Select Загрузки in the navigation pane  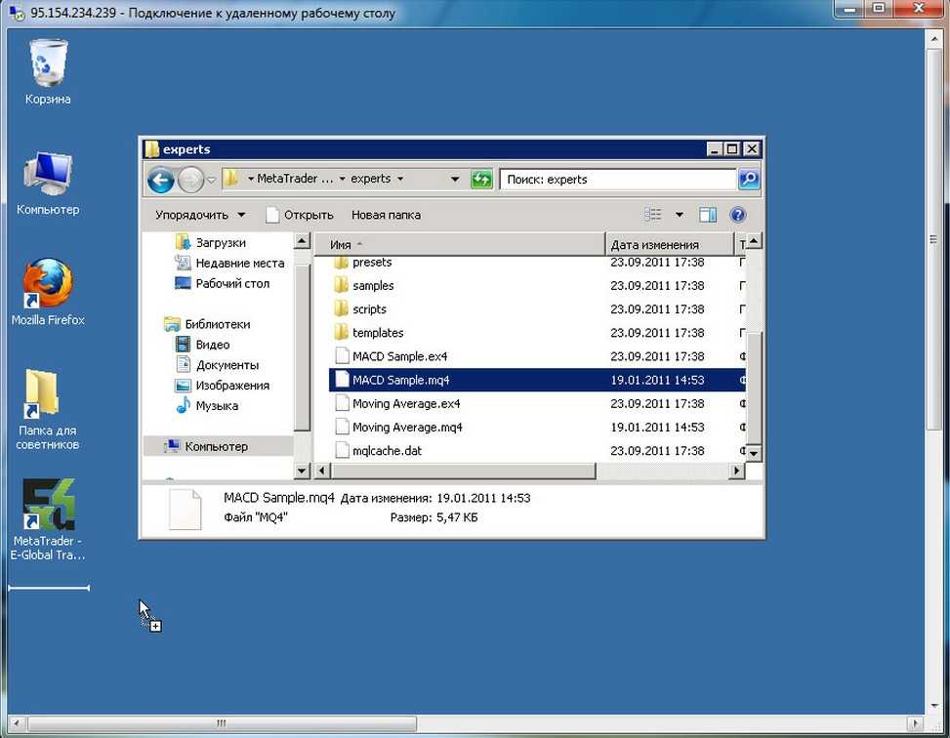pos(221,242)
